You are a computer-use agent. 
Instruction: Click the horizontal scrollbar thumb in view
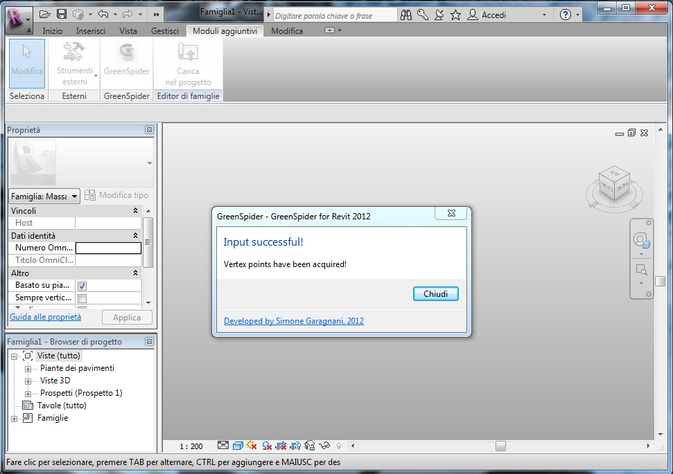pyautogui.click(x=500, y=446)
